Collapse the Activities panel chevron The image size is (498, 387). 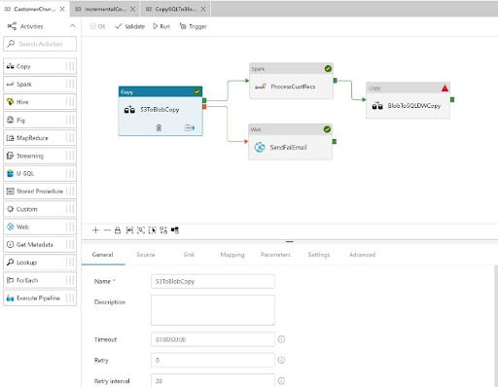coord(73,26)
